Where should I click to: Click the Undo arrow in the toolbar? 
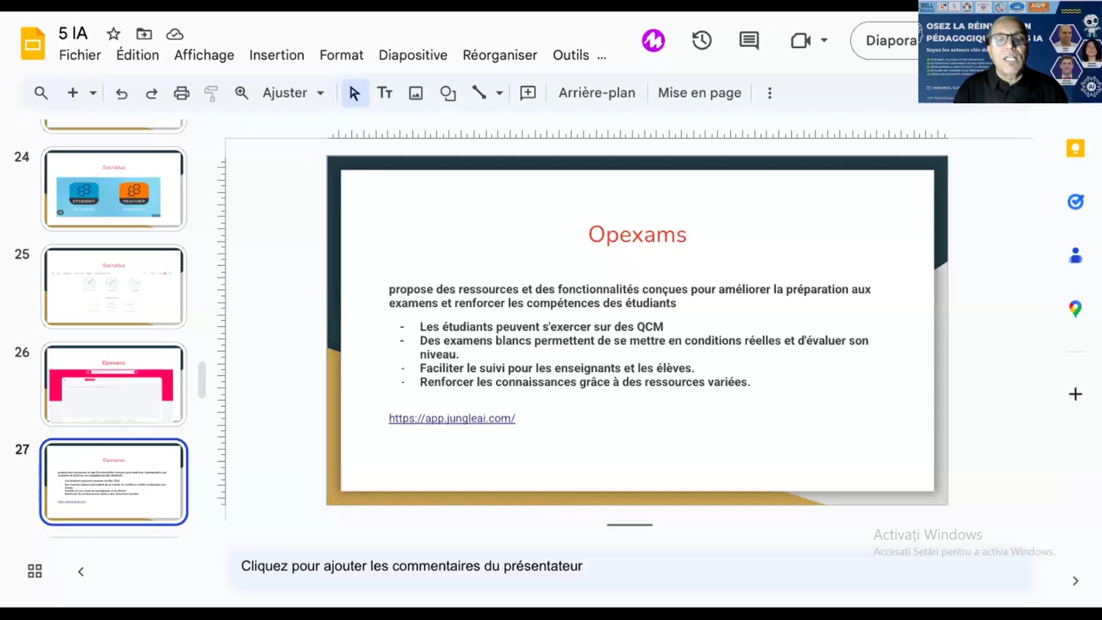122,93
